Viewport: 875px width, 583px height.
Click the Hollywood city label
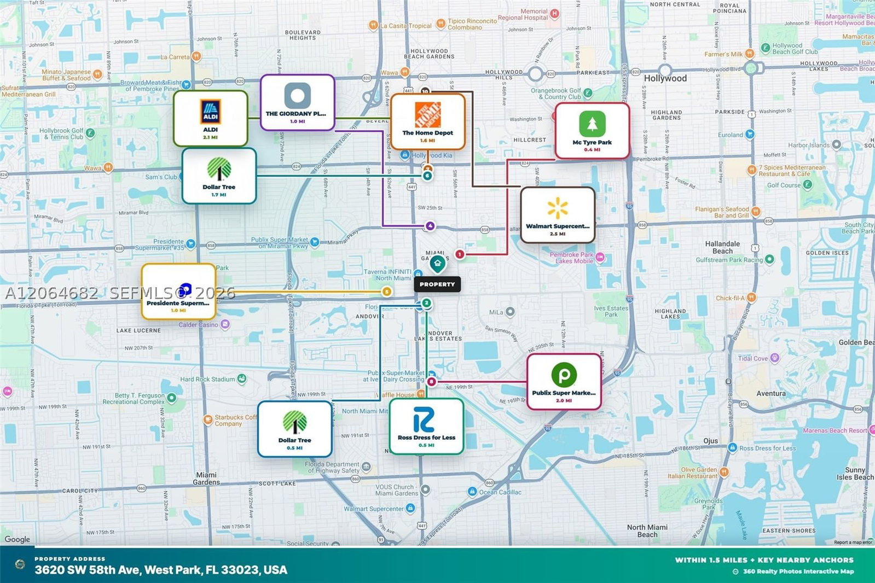[x=665, y=78]
